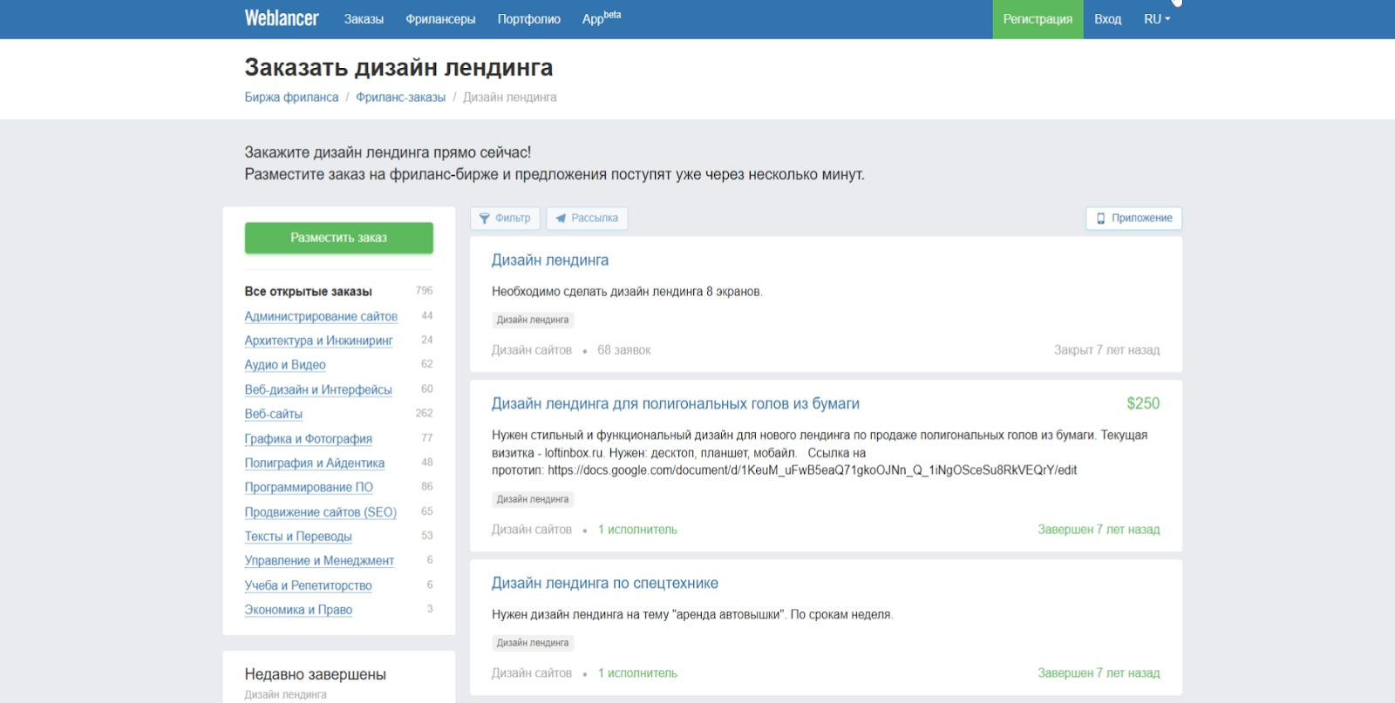Open Тексты и Переводы category
Image resolution: width=1395 pixels, height=703 pixels.
coord(298,537)
